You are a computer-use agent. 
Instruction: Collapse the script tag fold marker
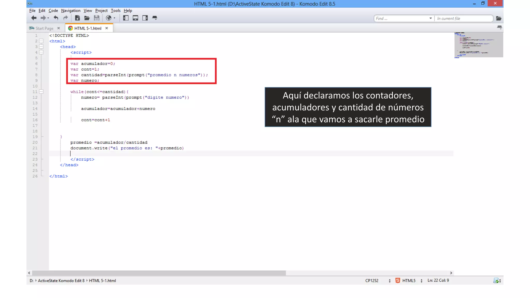pyautogui.click(x=41, y=52)
